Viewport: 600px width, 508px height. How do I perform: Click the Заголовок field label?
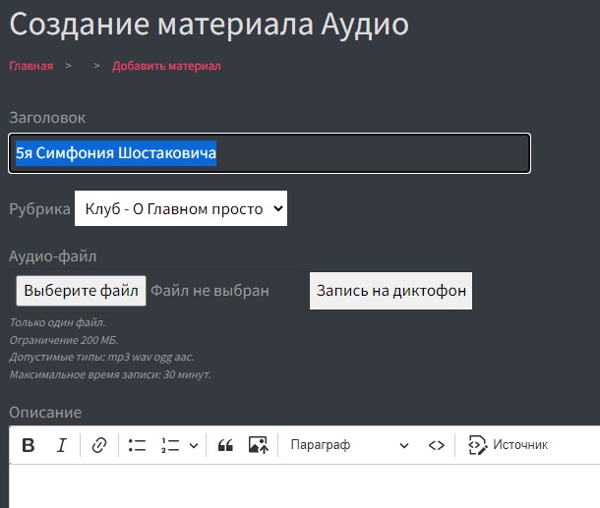pos(47,118)
